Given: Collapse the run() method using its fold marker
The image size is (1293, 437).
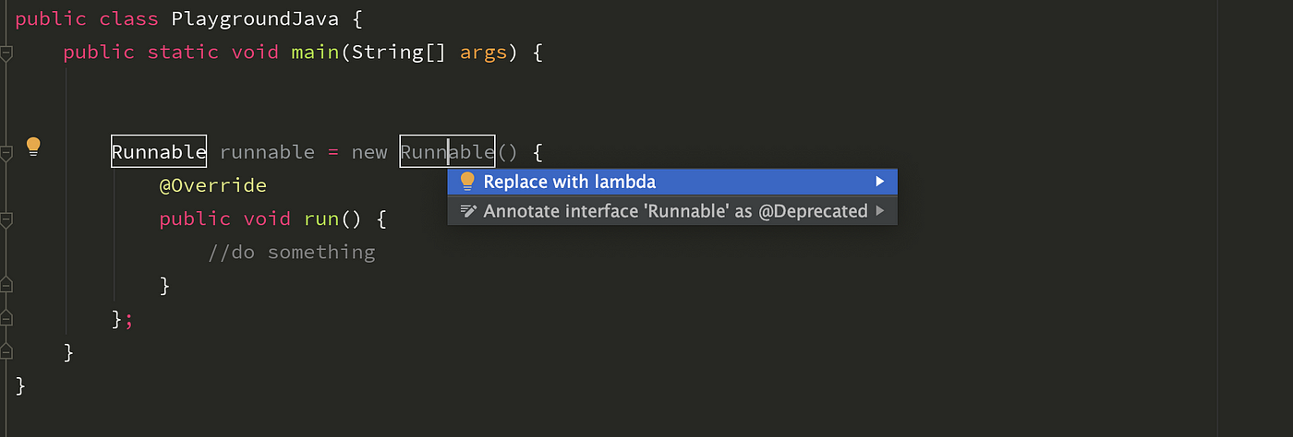Looking at the screenshot, I should point(6,219).
